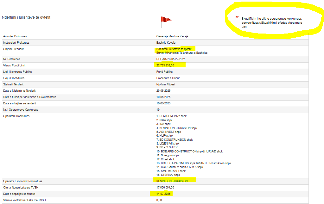Click BOE APIS CONSTRUCTION shpk& ILIRIA/D entry
The height and width of the screenshot is (204, 324).
(189, 151)
